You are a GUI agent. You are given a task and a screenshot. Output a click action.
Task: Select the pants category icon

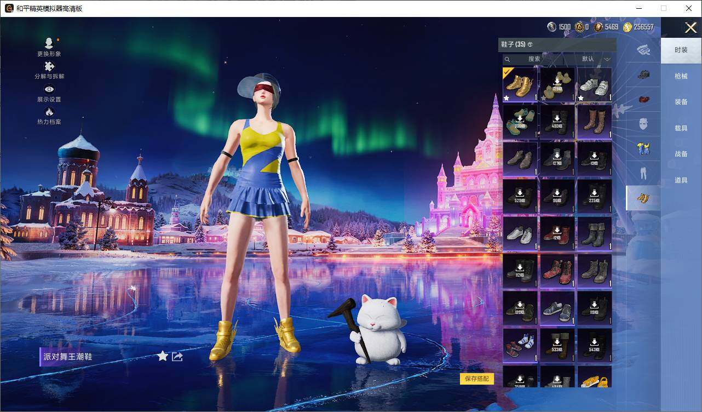pyautogui.click(x=643, y=173)
